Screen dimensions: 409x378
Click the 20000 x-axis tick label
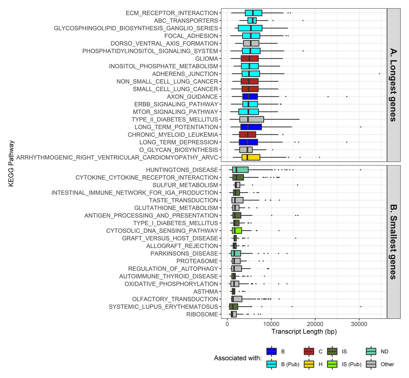tap(315, 324)
